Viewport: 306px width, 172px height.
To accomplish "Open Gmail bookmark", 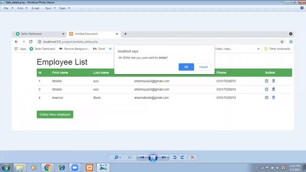I will [99, 49].
